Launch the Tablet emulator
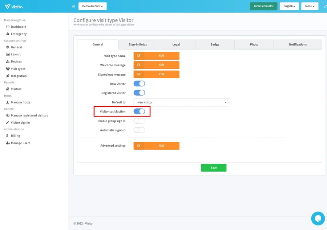This screenshot has height=230, width=327. click(x=263, y=6)
